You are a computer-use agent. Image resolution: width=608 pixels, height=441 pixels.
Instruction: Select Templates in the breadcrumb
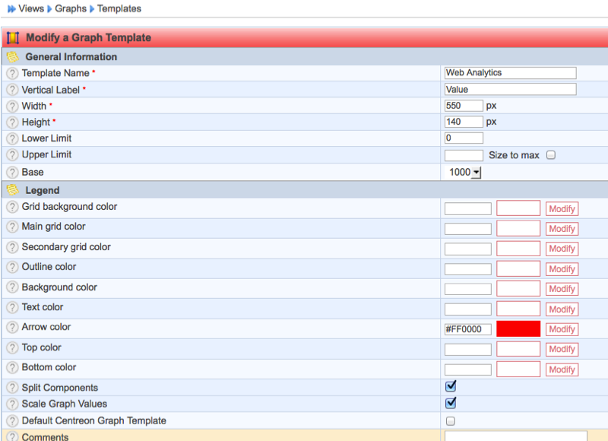pyautogui.click(x=120, y=8)
